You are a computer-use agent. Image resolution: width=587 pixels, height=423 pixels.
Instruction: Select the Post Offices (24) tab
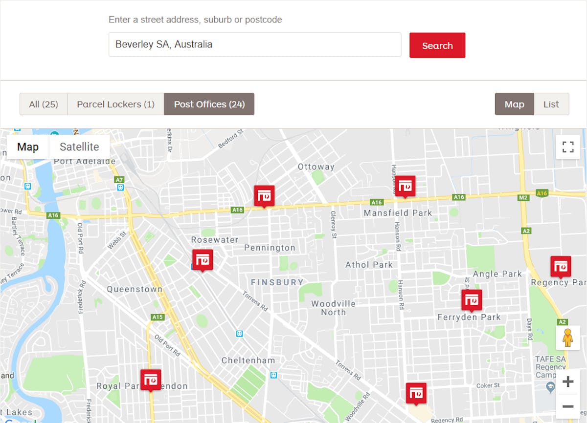pyautogui.click(x=209, y=104)
